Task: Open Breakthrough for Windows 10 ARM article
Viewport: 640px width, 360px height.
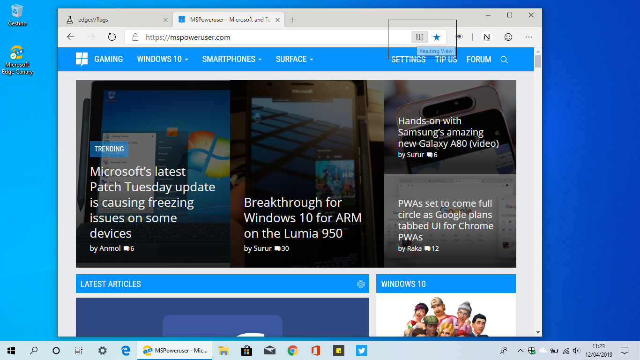Action: (x=303, y=218)
